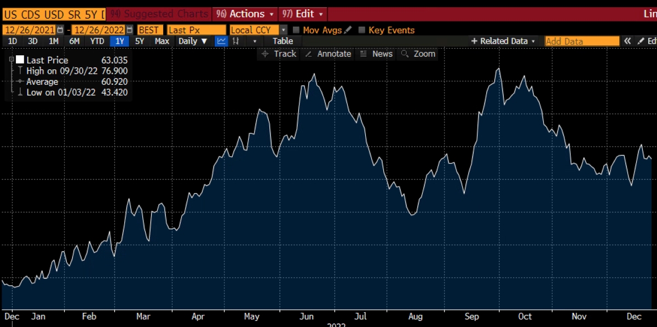Click the Add Data input field
Viewport: 657px width, 327px height.
tap(582, 41)
